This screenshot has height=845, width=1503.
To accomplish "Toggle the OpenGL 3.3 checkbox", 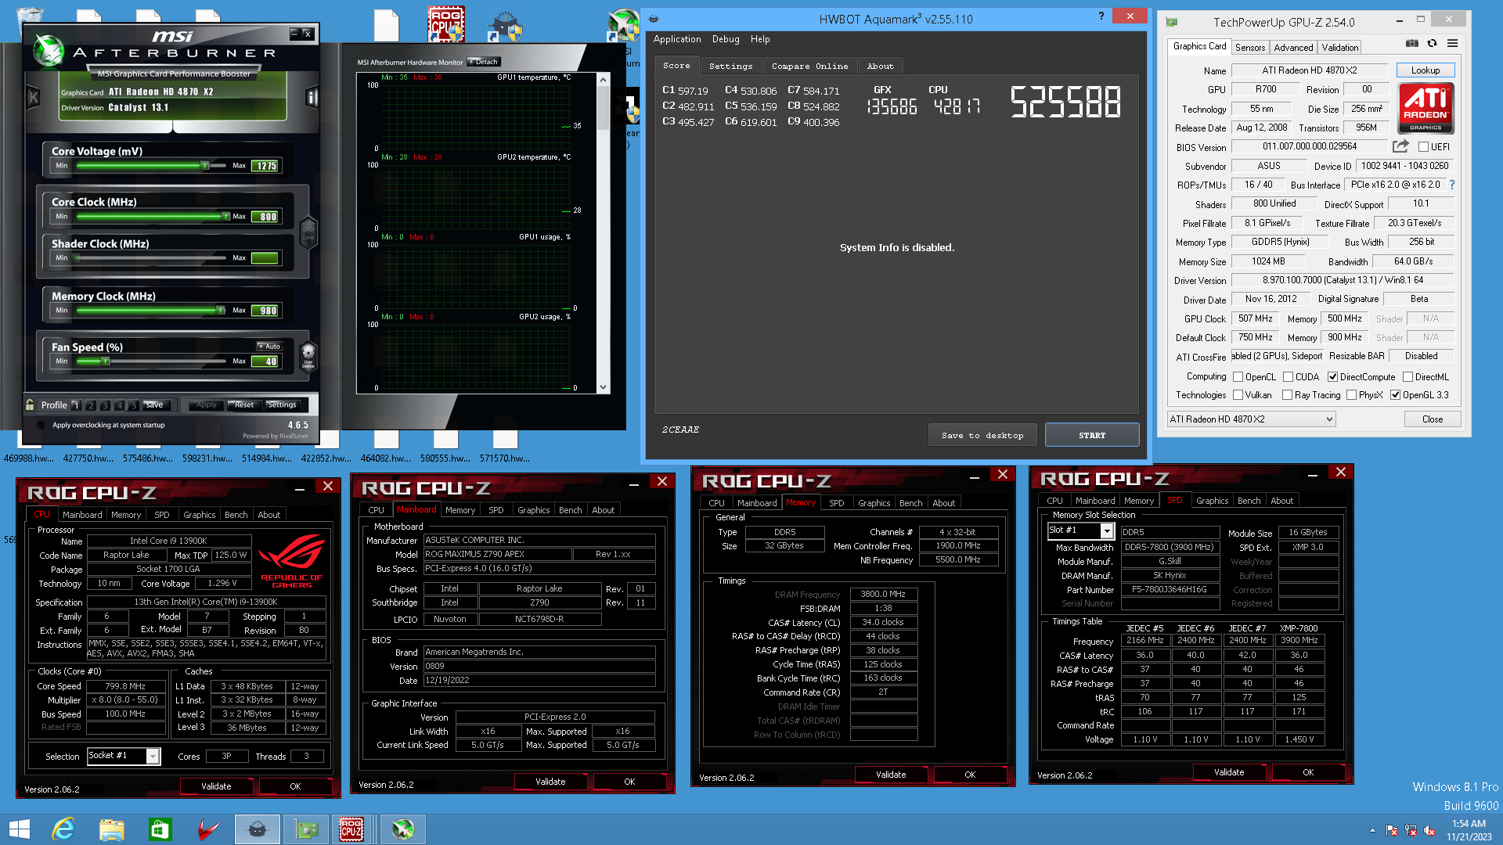I will [x=1395, y=395].
